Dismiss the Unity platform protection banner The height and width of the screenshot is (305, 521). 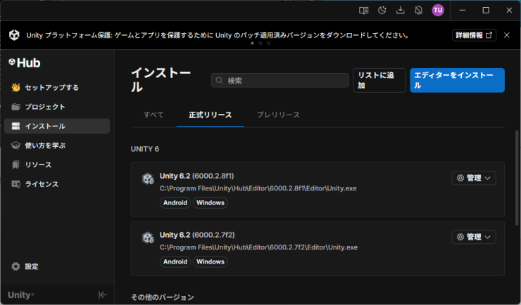tap(506, 35)
